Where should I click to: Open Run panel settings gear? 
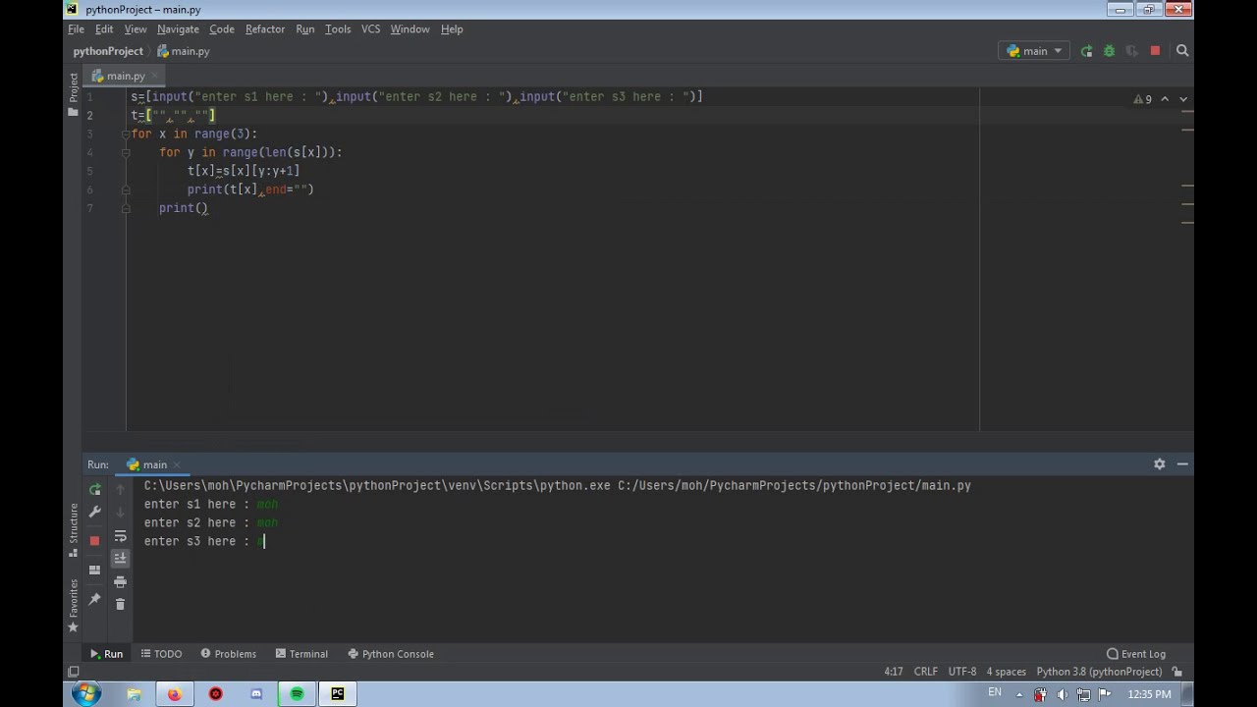coord(1159,464)
